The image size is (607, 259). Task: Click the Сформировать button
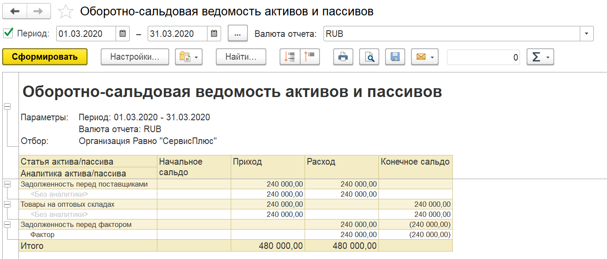[45, 57]
